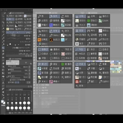The height and width of the screenshot is (123, 123).
Task: Select the 마커 sub tool group
Action: [x=55, y=16]
